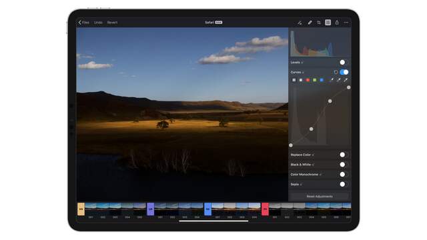Viewport: 427px width, 240px height.
Task: Tap the landscape photo canvas
Action: click(182, 114)
